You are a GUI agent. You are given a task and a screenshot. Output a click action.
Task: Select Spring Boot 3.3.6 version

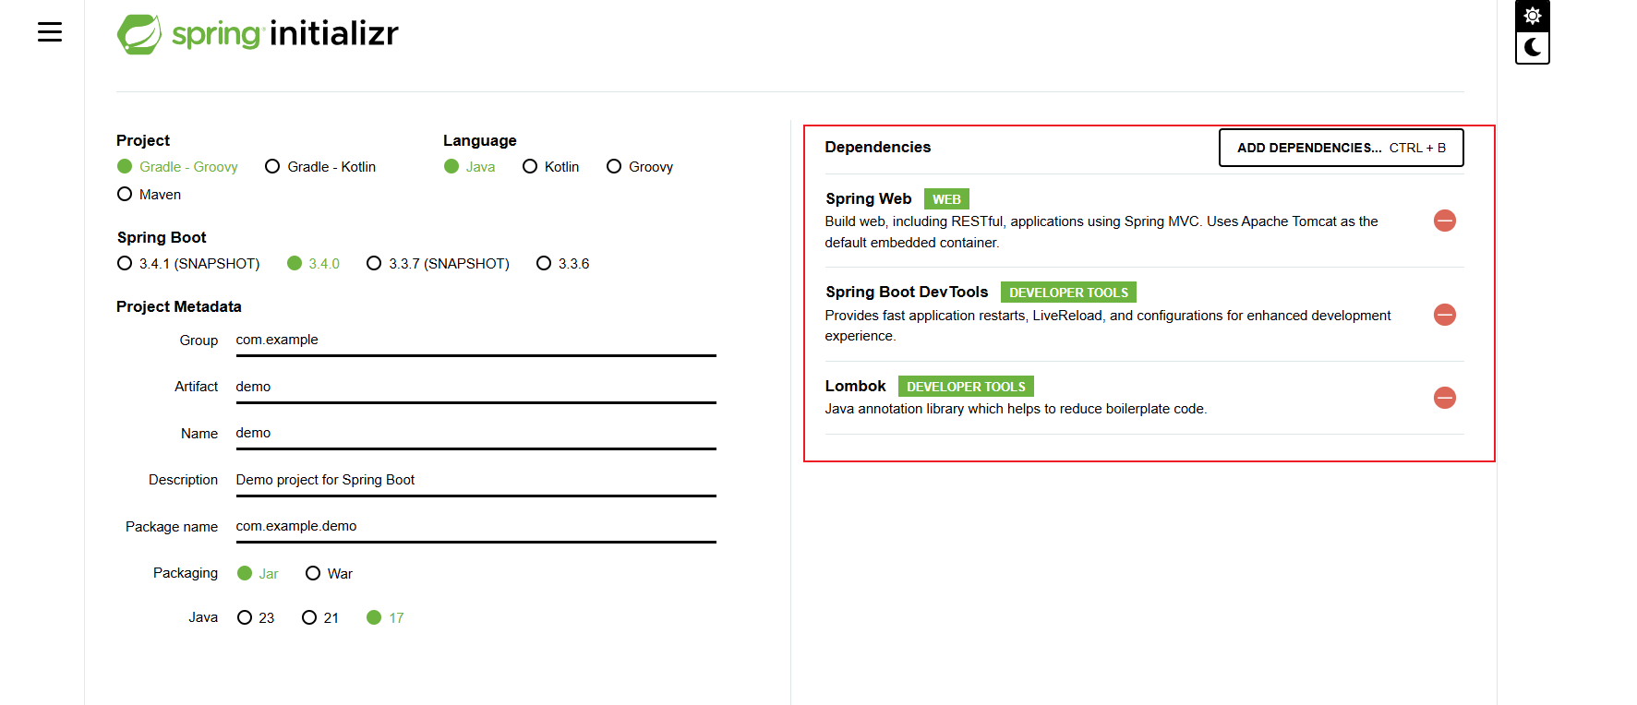[563, 264]
